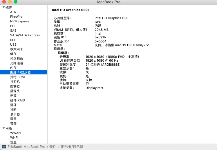Viewport: 217px width, 150px height.
Task: Select PCI in the sidebar
Action: click(x=13, y=26)
